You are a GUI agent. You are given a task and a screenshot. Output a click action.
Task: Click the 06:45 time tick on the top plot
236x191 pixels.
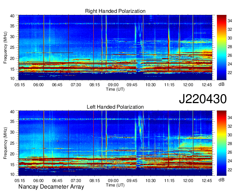(x=57, y=85)
